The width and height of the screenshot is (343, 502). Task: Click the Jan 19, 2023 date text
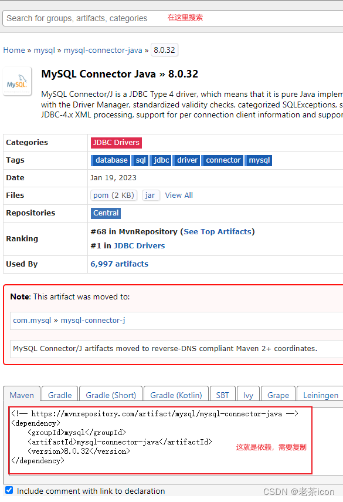pyautogui.click(x=113, y=178)
